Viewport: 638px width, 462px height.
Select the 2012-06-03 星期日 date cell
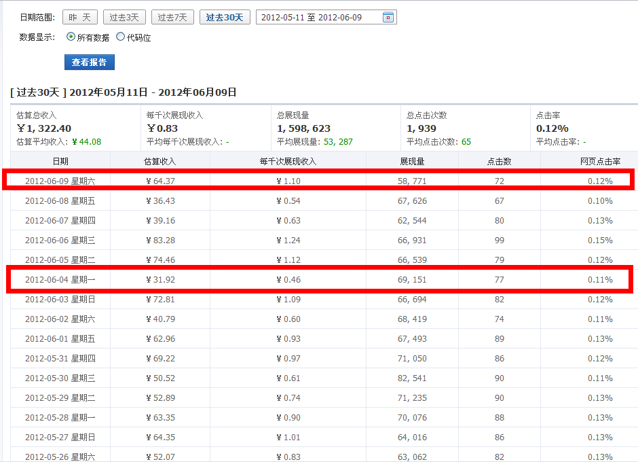pyautogui.click(x=60, y=300)
